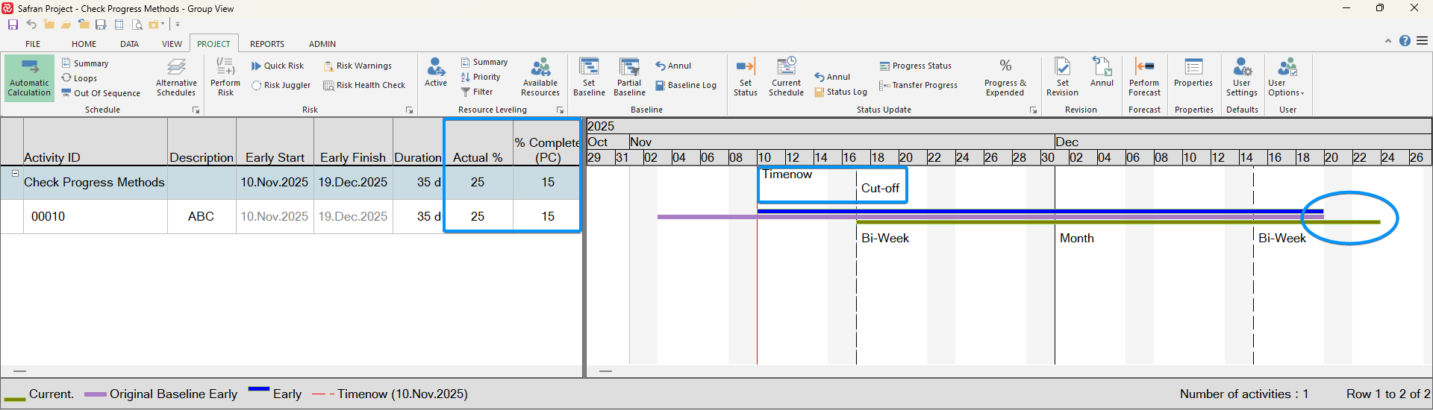Switch to the REPORTS ribbon tab
This screenshot has width=1433, height=410.
point(267,44)
